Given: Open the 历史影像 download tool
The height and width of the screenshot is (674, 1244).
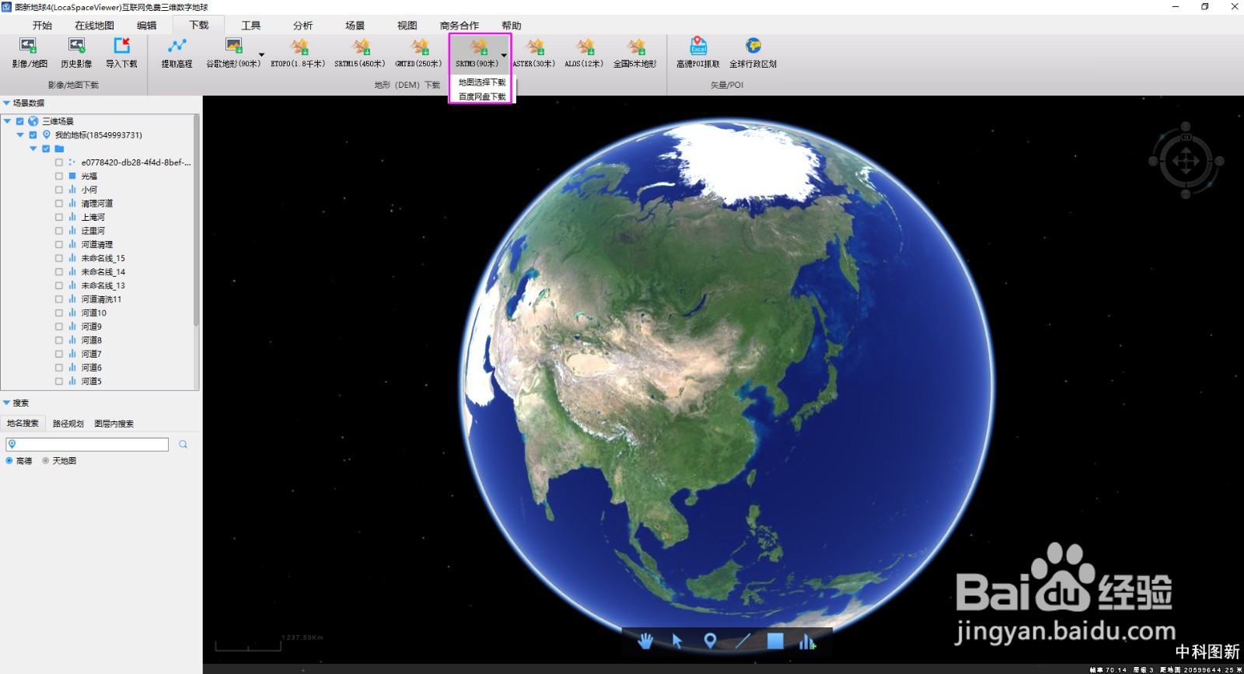Looking at the screenshot, I should coord(76,52).
